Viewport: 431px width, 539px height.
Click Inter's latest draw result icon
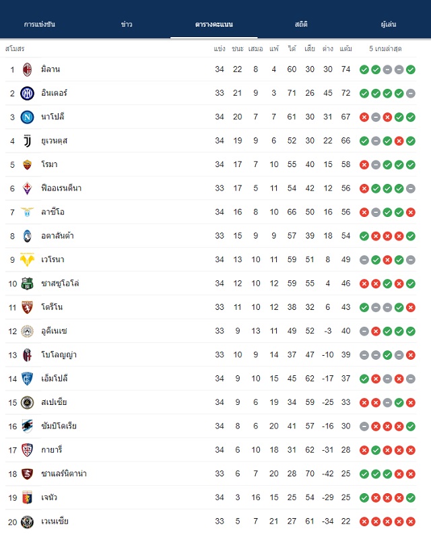410,94
